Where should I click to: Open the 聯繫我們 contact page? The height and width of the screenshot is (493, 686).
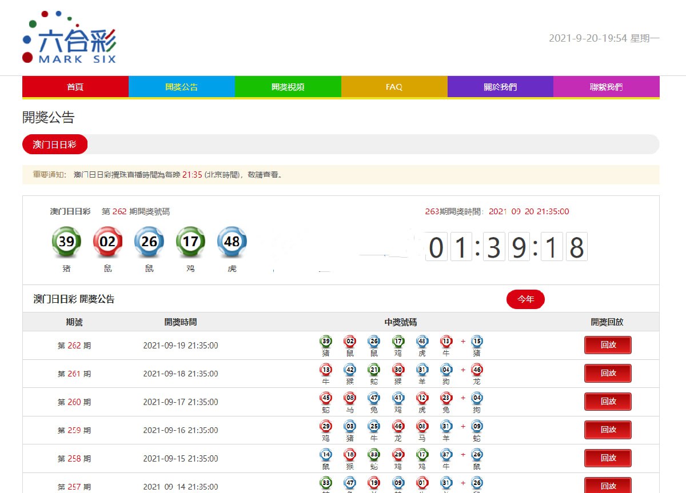point(606,87)
